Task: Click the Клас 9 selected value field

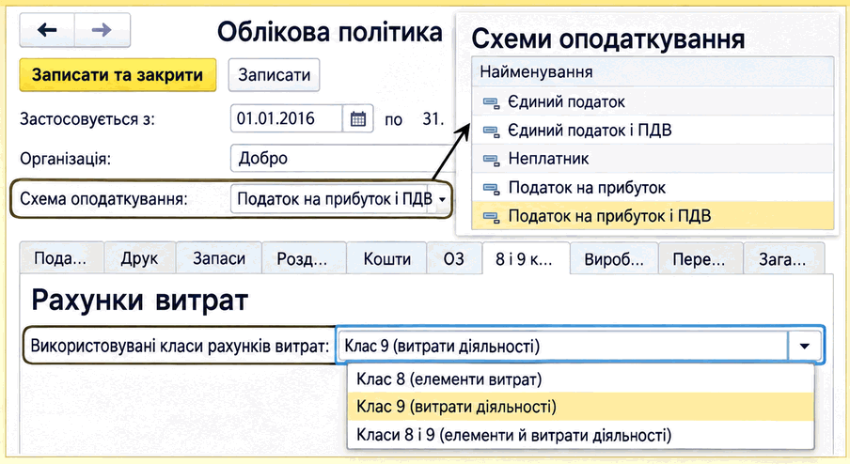Action: point(562,346)
